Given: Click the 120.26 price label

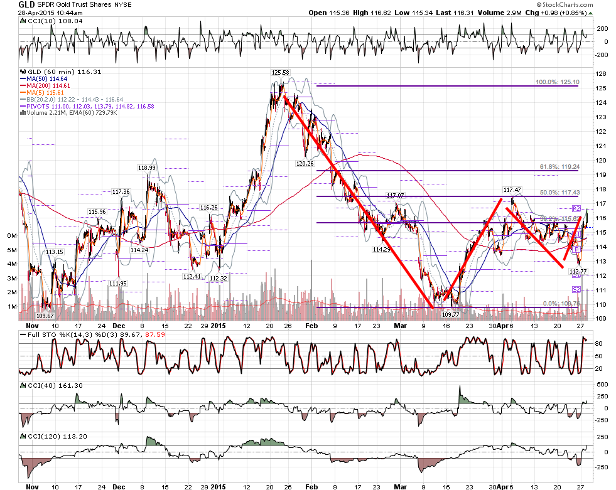Looking at the screenshot, I should [305, 163].
